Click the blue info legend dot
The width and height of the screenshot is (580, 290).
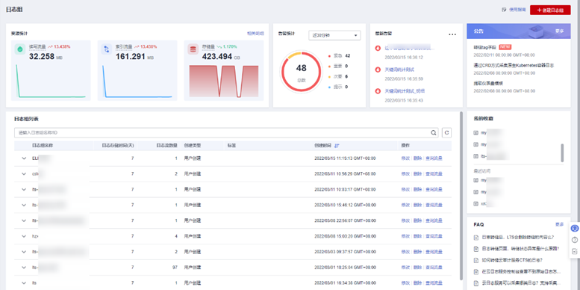click(330, 87)
